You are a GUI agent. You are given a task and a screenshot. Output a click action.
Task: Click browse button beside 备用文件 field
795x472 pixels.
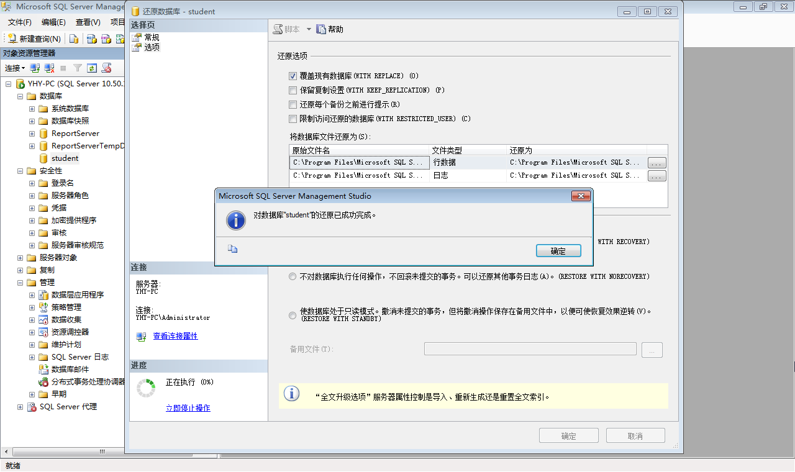click(x=652, y=350)
